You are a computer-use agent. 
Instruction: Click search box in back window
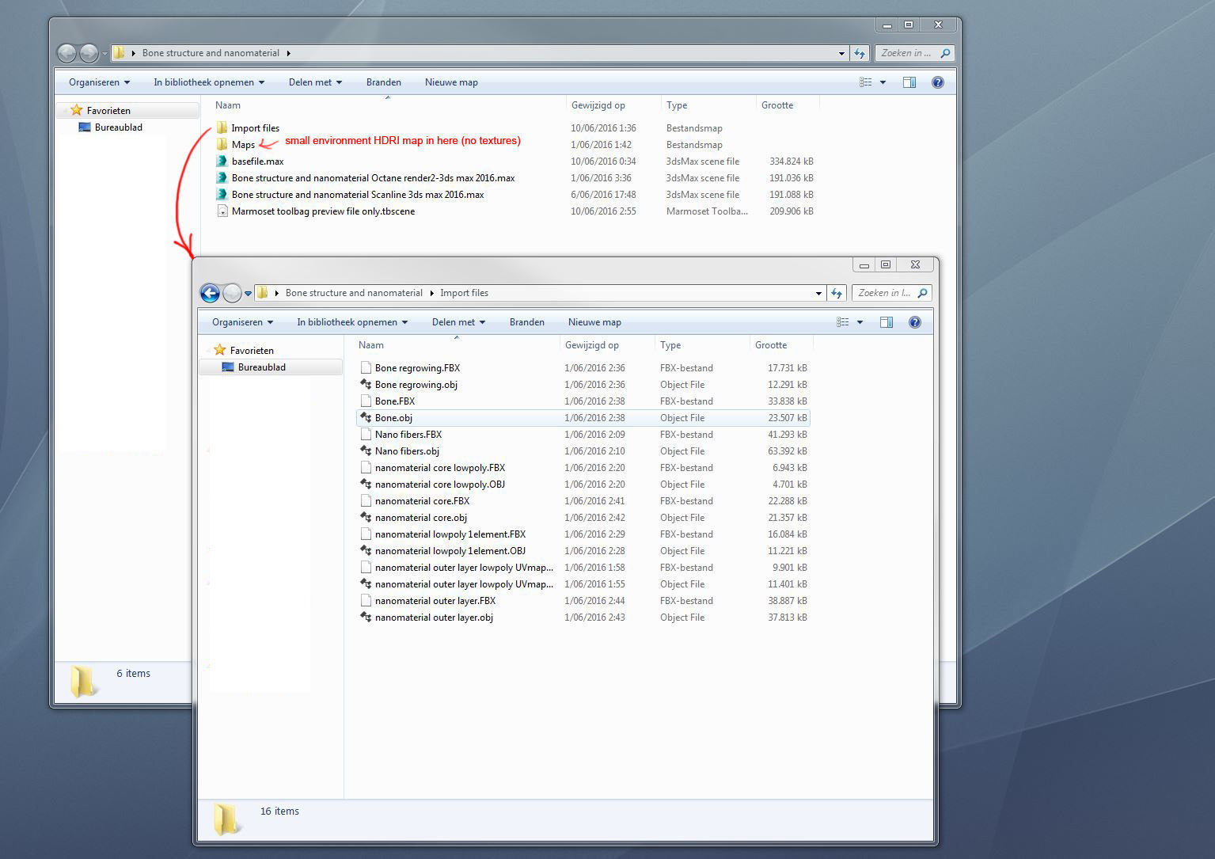point(915,53)
